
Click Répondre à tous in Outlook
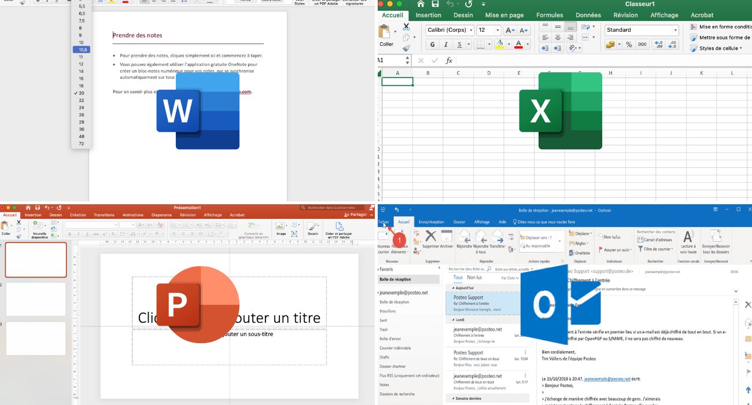(x=481, y=241)
